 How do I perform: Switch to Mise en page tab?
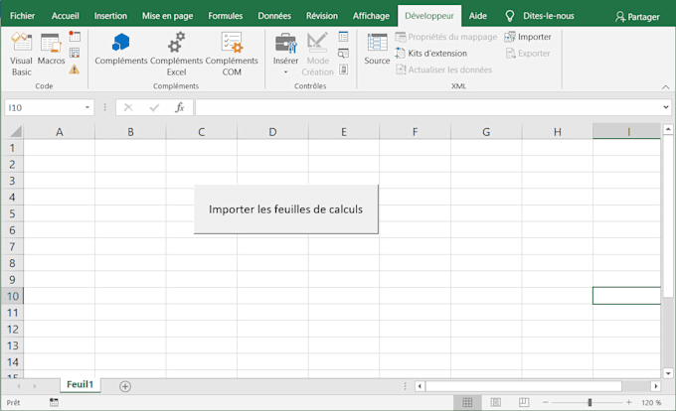[x=167, y=16]
